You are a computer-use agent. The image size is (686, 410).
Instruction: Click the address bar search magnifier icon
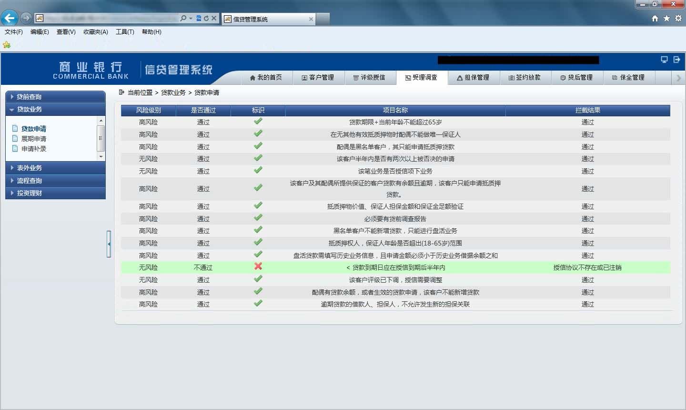pyautogui.click(x=183, y=18)
